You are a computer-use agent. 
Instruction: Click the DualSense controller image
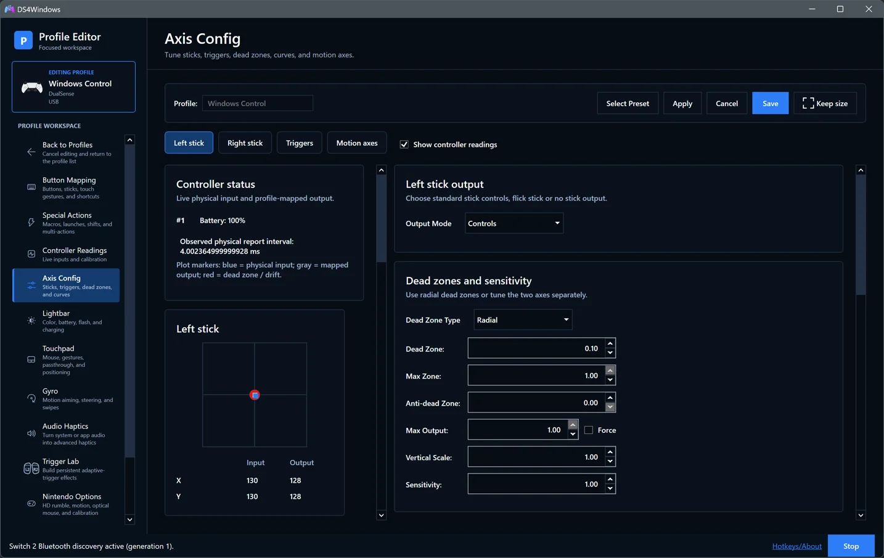point(32,88)
